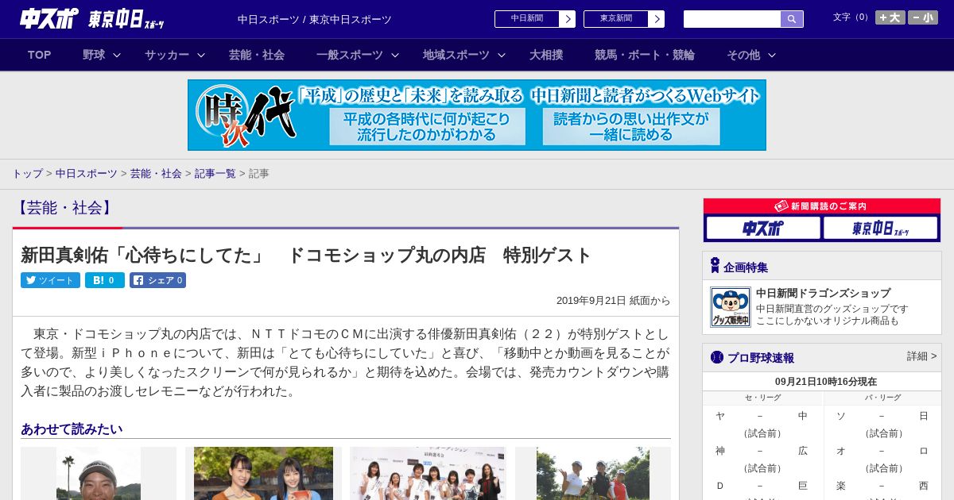Image resolution: width=954 pixels, height=500 pixels.
Task: Click the 【芸能・社会】 section heading
Action: tap(64, 208)
